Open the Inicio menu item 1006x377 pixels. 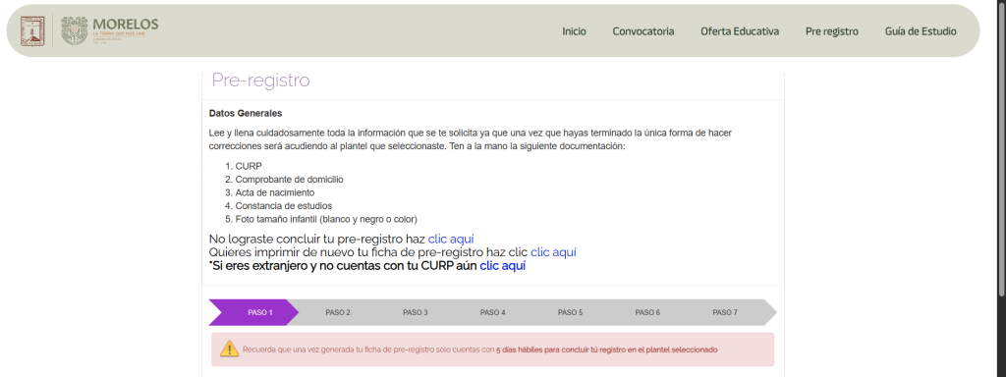(x=574, y=31)
